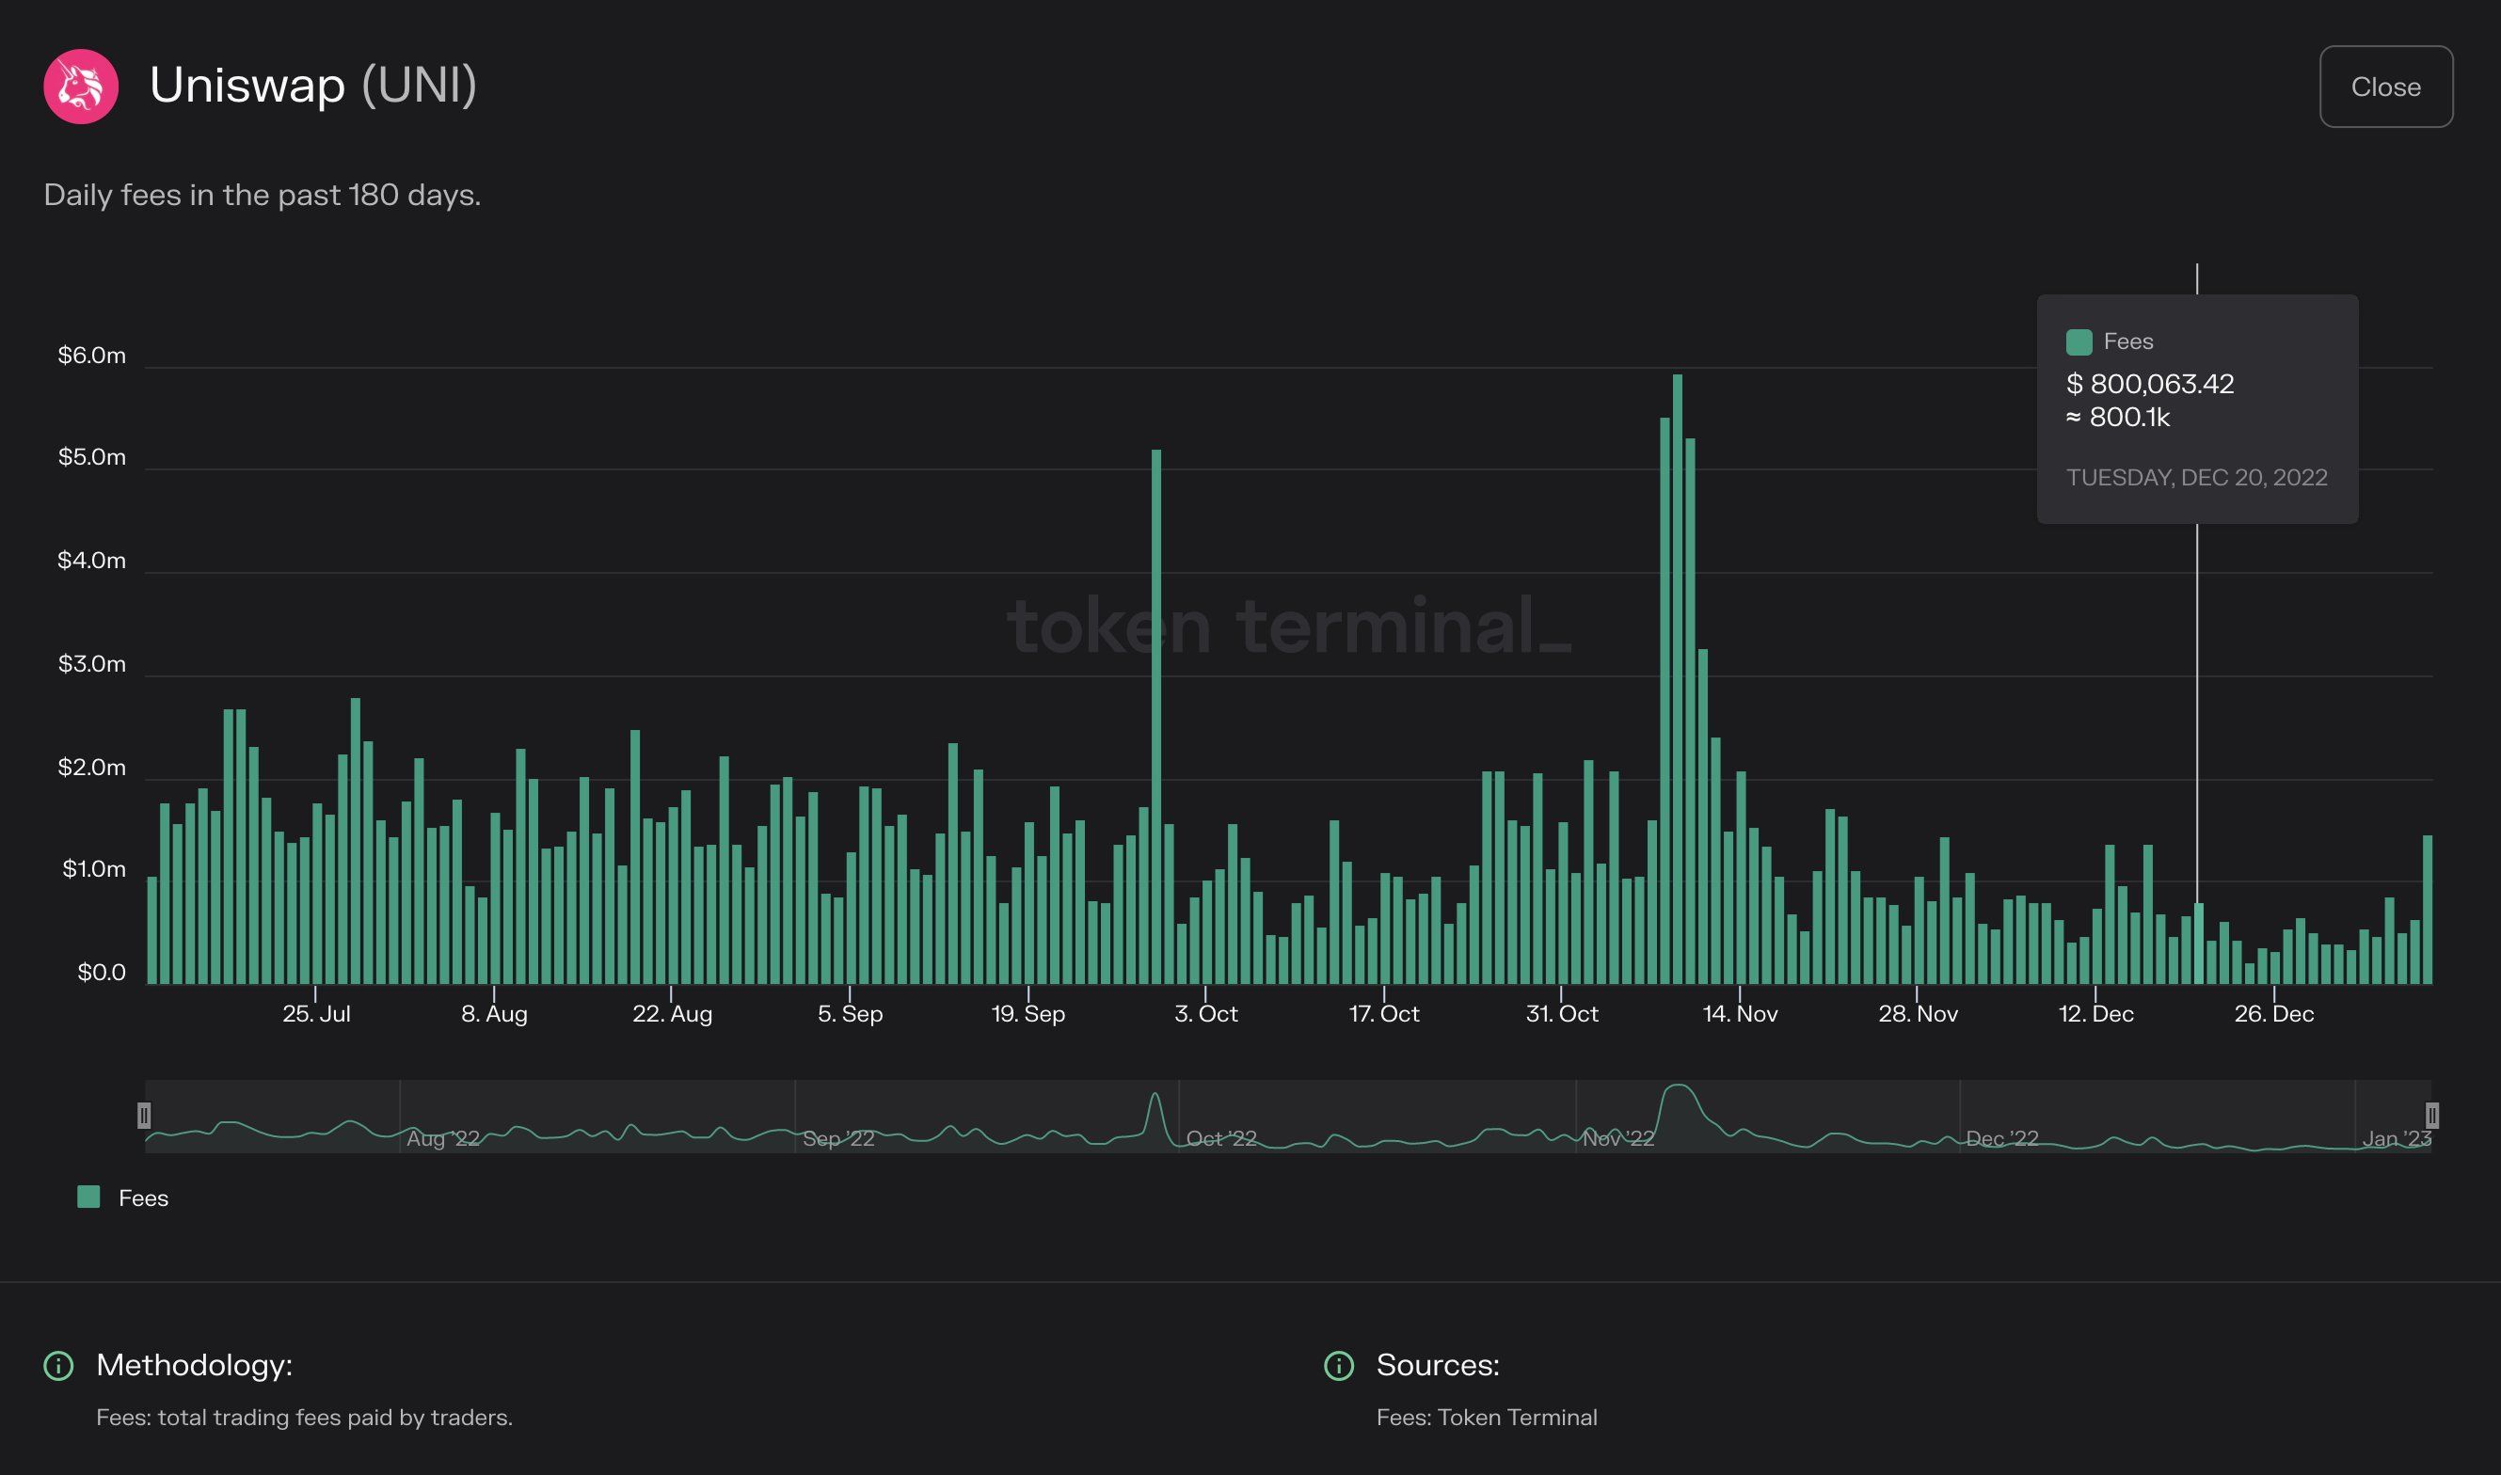Click the 3. Oct x-axis label

click(1205, 1014)
